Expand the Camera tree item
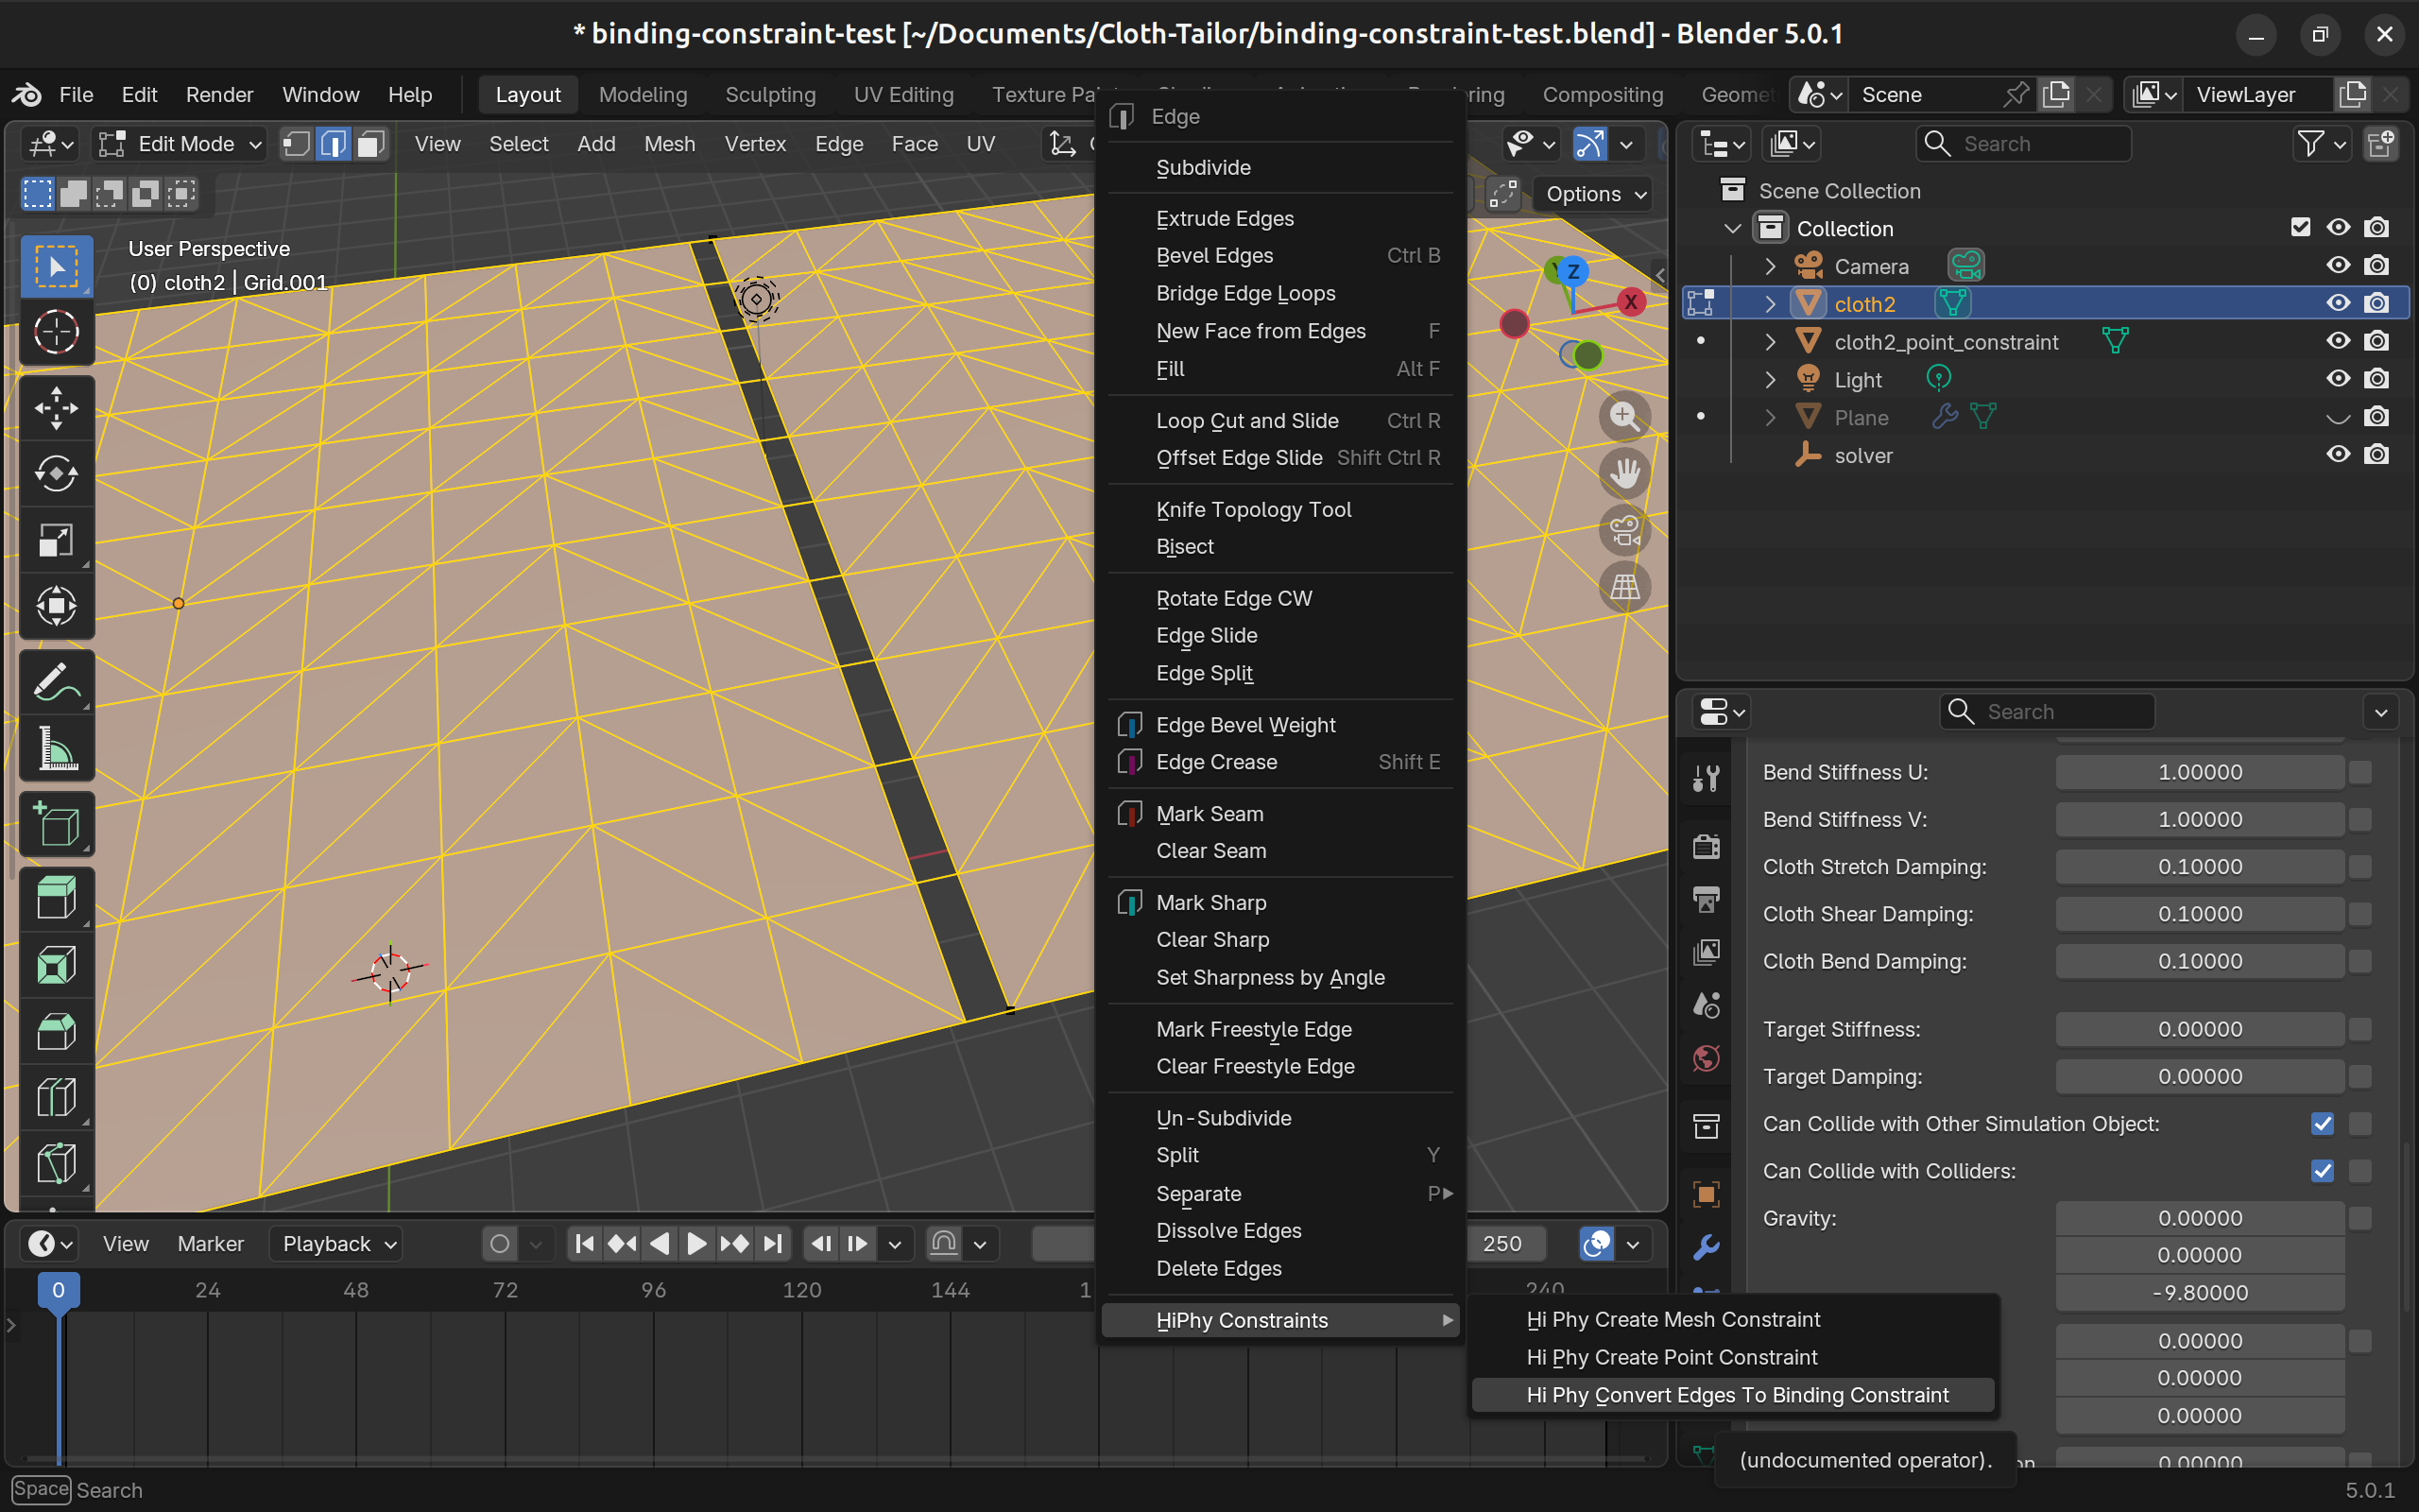 pos(1770,266)
